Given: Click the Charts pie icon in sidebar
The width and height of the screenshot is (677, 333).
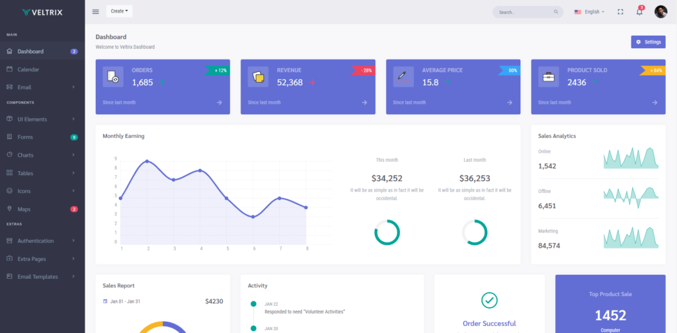Looking at the screenshot, I should click(x=9, y=155).
